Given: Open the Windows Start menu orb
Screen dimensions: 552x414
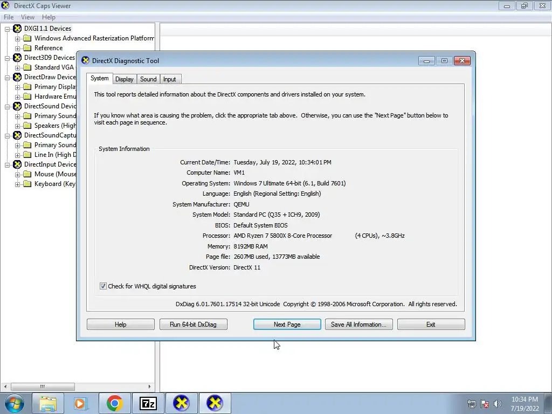Looking at the screenshot, I should coord(15,403).
